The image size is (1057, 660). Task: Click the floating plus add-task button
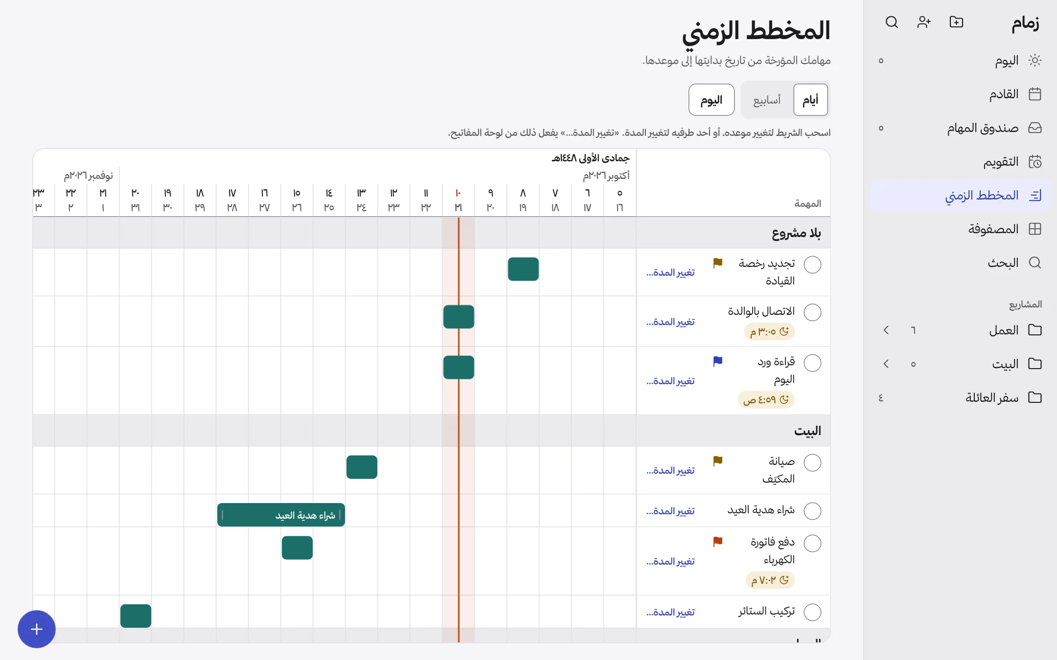click(37, 629)
